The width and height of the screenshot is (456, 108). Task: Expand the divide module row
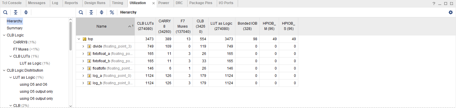click(84, 46)
